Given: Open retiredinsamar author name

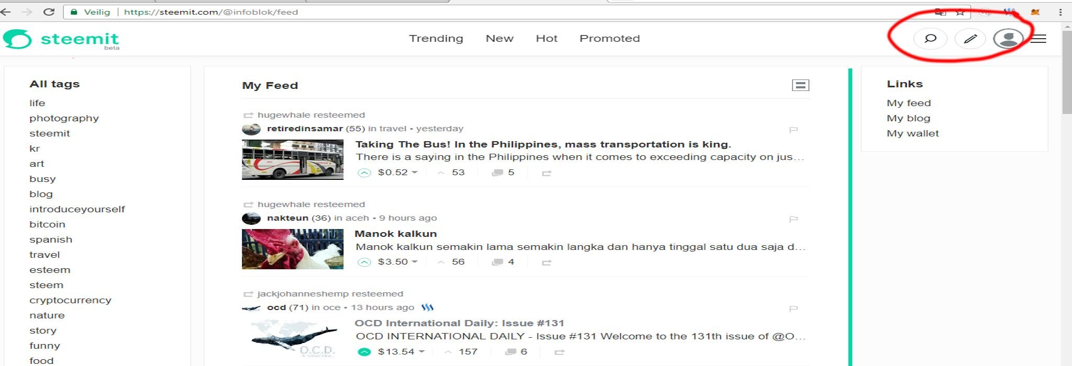Looking at the screenshot, I should click(305, 129).
